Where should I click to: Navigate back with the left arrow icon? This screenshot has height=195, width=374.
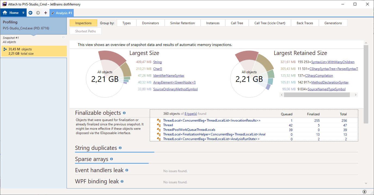pos(30,13)
